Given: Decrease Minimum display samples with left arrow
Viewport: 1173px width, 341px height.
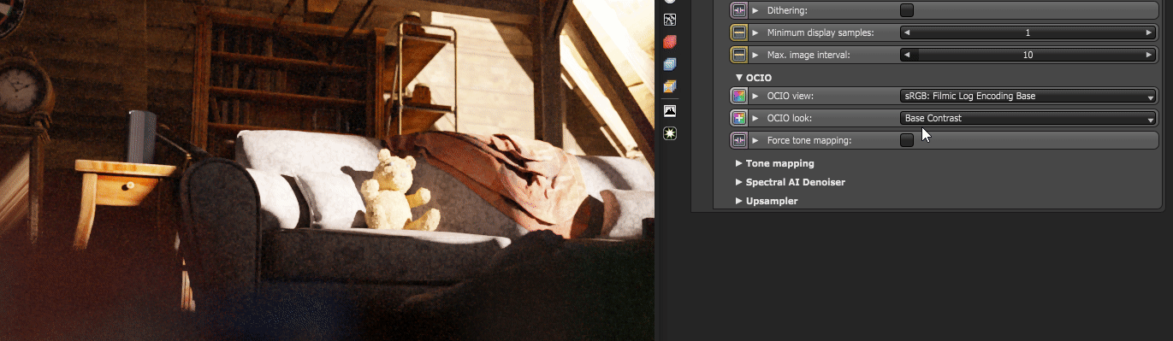Looking at the screenshot, I should (x=908, y=32).
